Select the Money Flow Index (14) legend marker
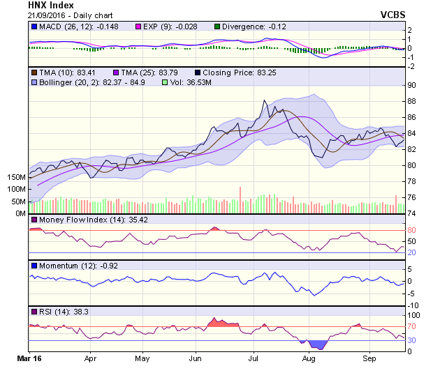The width and height of the screenshot is (433, 373). [34, 220]
